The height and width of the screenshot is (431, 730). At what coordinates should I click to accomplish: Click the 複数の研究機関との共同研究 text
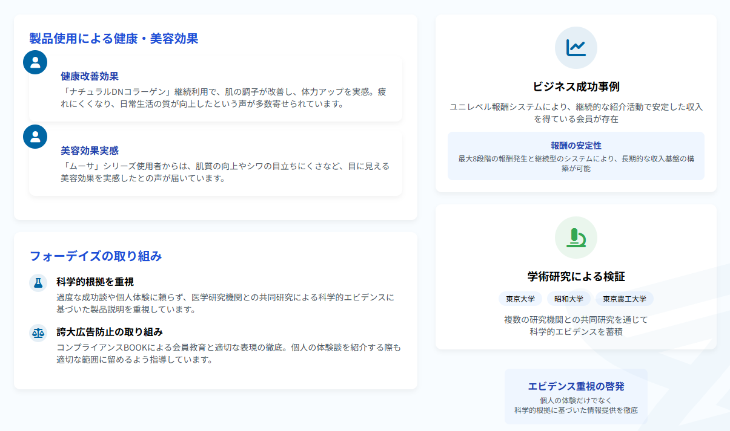576,326
